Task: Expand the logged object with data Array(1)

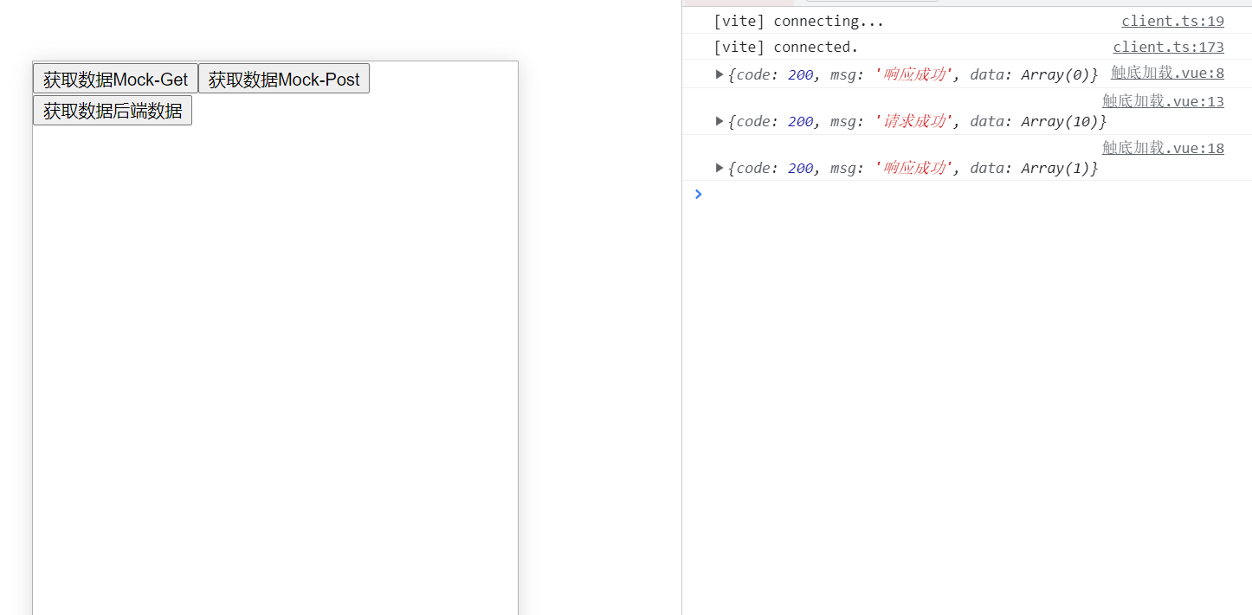Action: tap(720, 168)
